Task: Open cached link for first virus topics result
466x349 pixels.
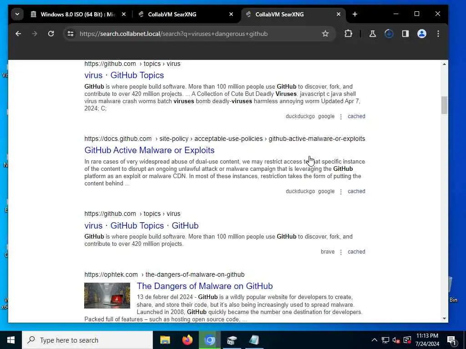Action: click(356, 116)
